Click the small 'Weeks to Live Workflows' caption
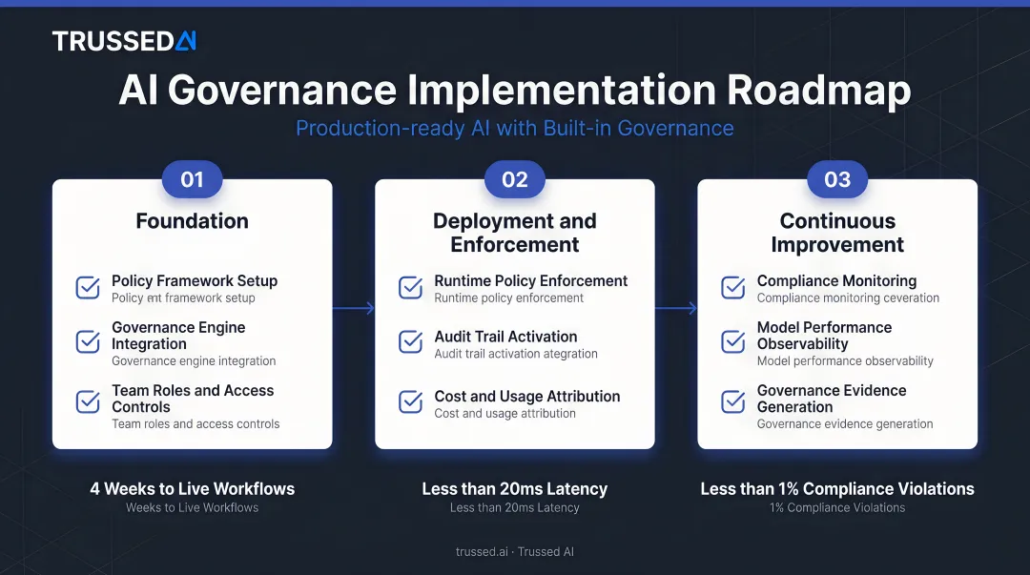Image resolution: width=1030 pixels, height=575 pixels. (193, 507)
